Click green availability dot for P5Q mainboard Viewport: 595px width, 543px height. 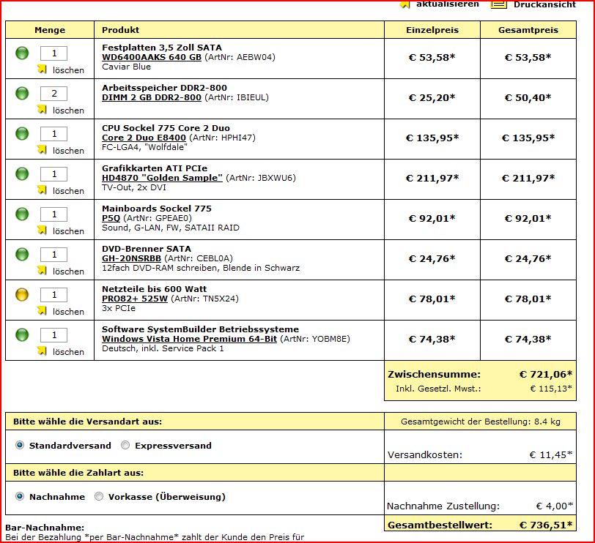[22, 214]
